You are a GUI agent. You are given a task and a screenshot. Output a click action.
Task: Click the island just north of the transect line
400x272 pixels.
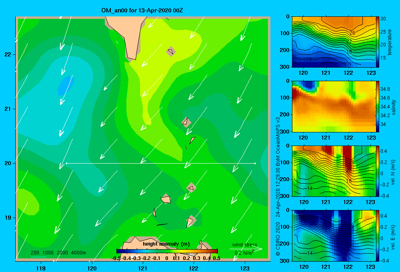tap(192, 140)
